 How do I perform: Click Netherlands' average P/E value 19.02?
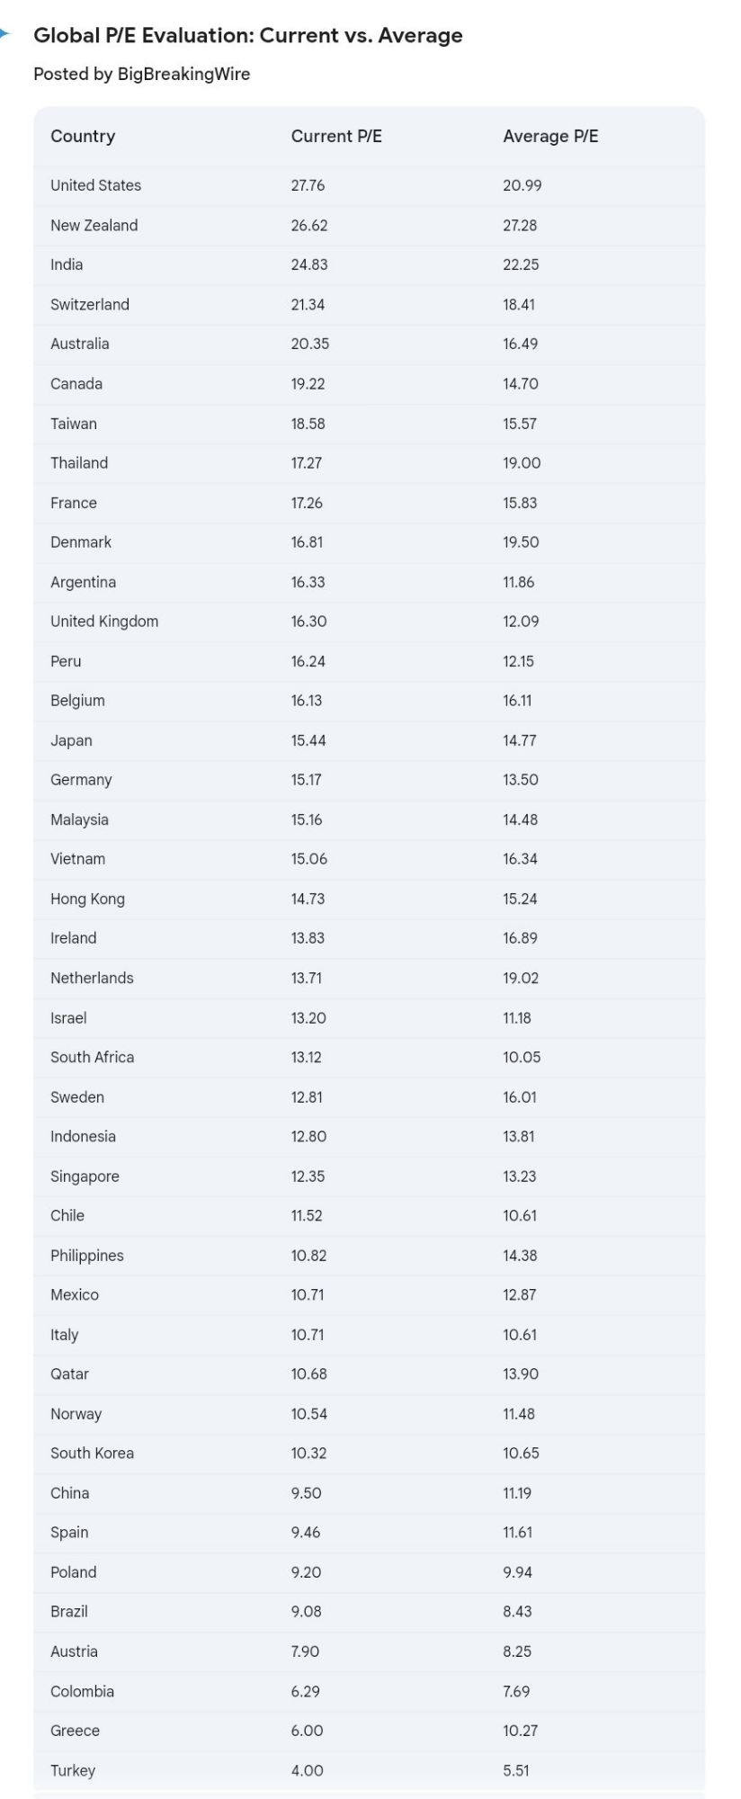(521, 978)
